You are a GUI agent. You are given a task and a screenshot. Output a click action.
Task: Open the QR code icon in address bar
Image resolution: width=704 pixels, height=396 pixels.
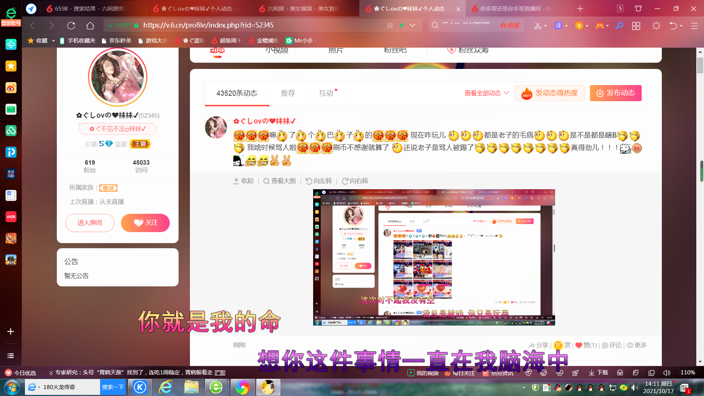coord(390,25)
